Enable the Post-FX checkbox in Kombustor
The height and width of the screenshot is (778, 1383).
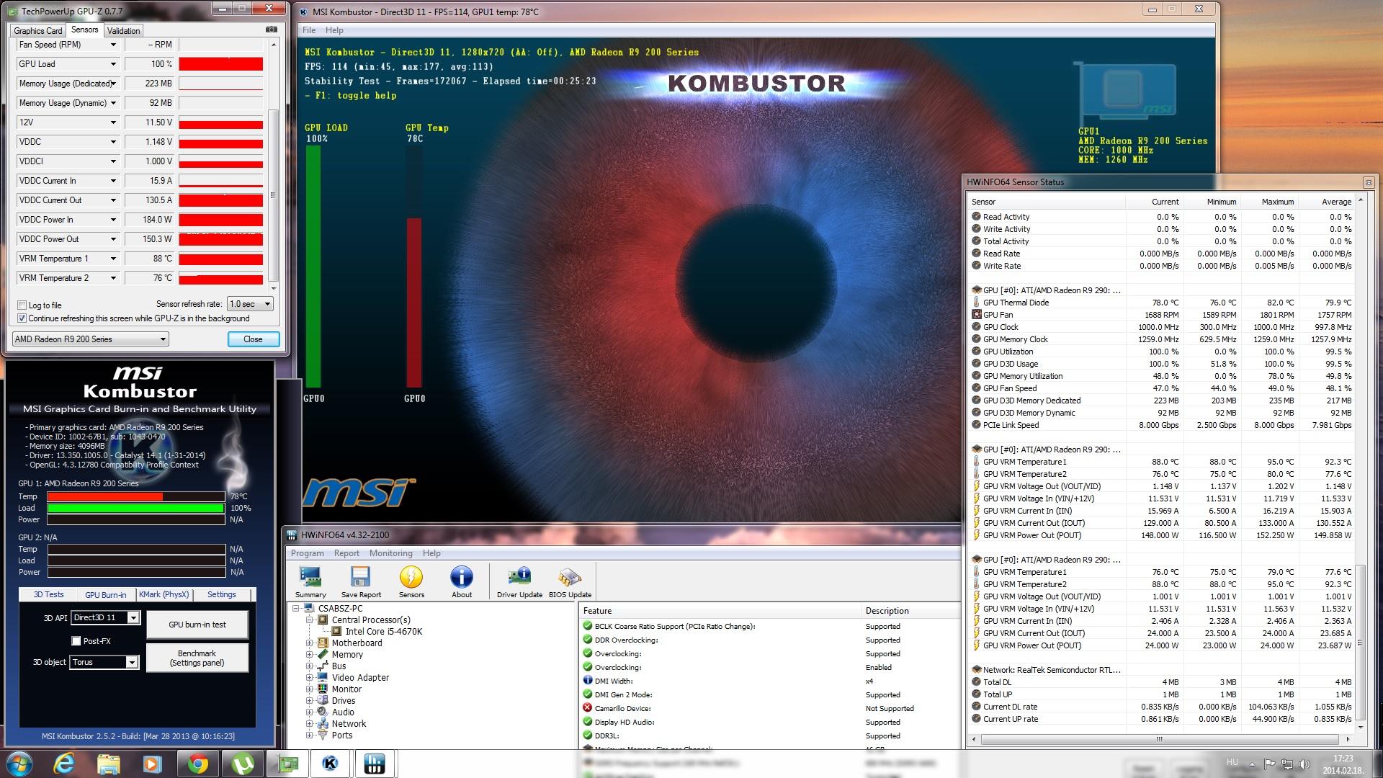coord(76,641)
